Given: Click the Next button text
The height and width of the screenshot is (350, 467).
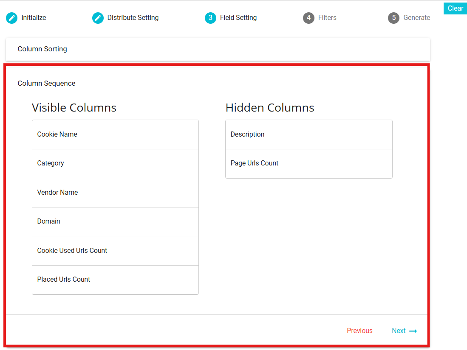Looking at the screenshot, I should click(x=399, y=331).
